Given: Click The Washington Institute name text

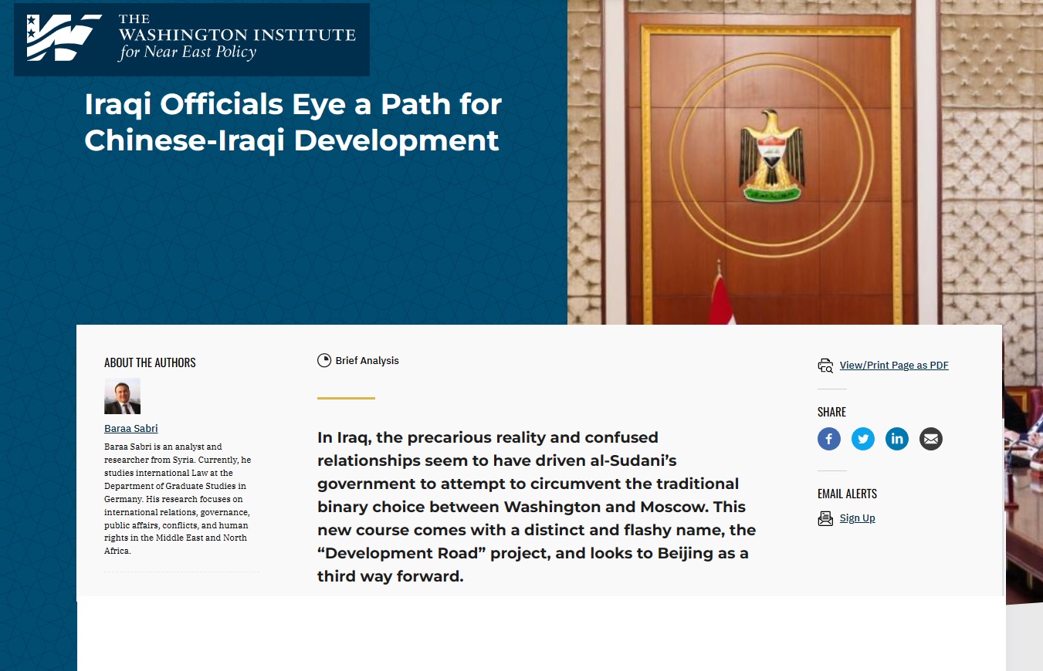Looking at the screenshot, I should point(236,35).
